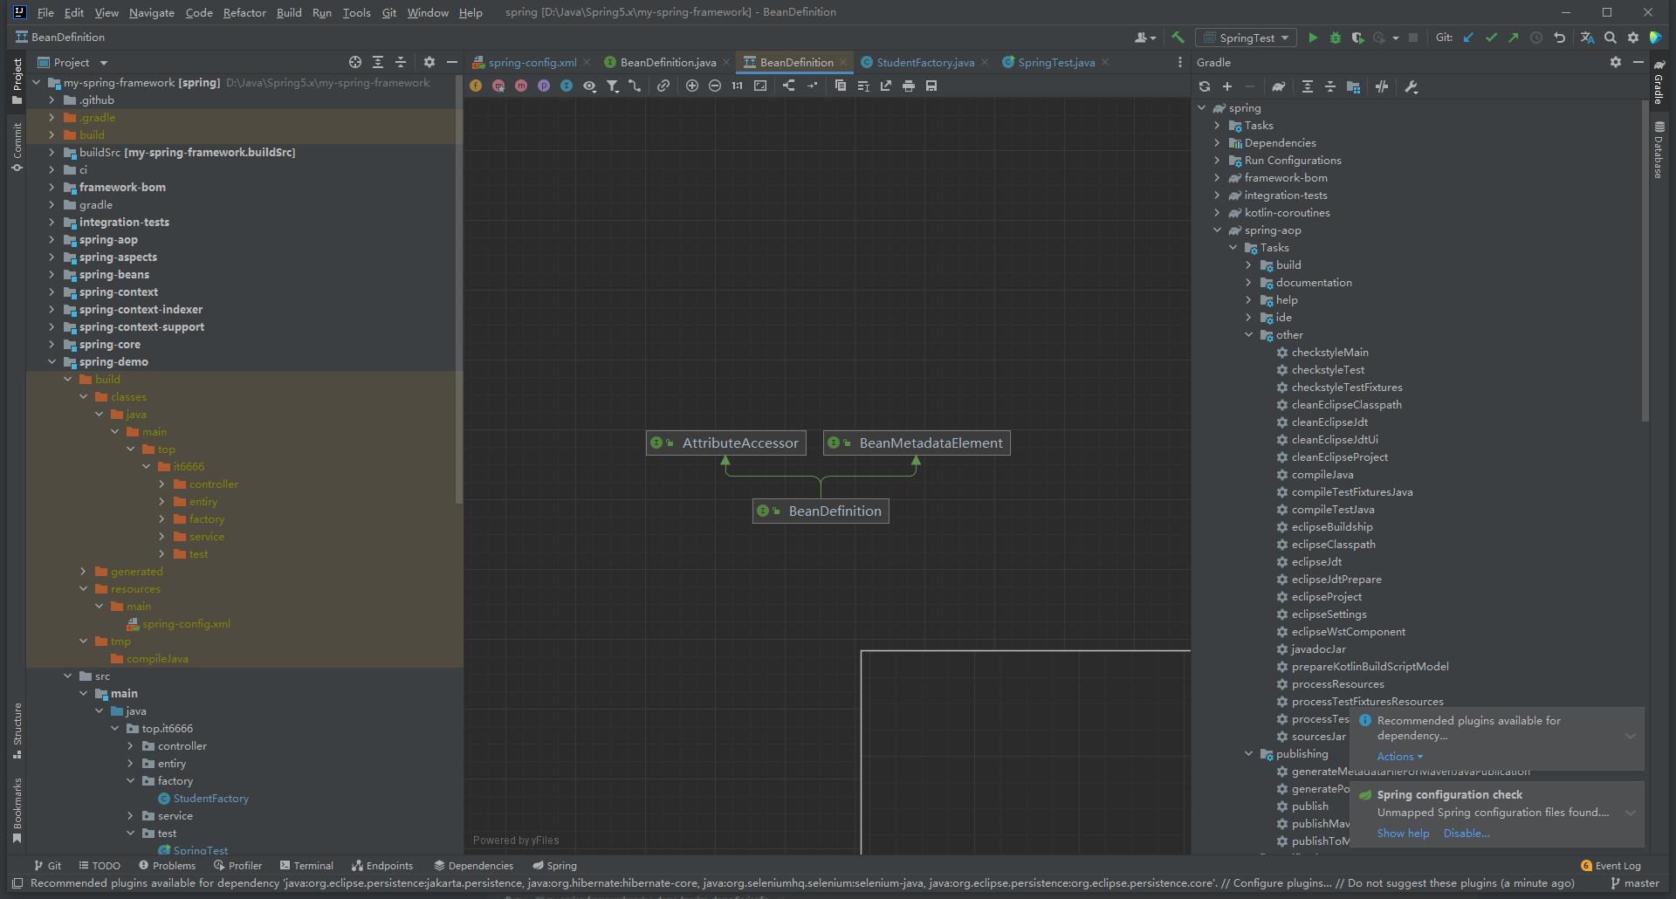Click the Git push arrow icon

1513,38
